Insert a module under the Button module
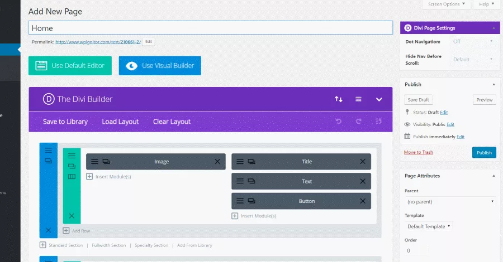The width and height of the screenshot is (503, 262). coord(254,216)
